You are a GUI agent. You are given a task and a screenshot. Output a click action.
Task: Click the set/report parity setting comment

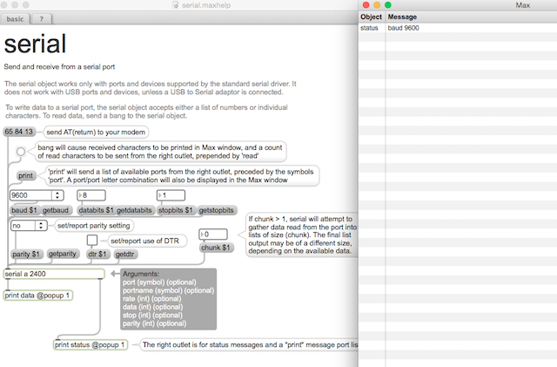point(94,226)
